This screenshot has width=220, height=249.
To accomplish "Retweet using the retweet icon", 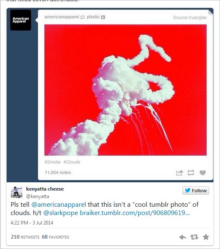I will coord(194,237).
